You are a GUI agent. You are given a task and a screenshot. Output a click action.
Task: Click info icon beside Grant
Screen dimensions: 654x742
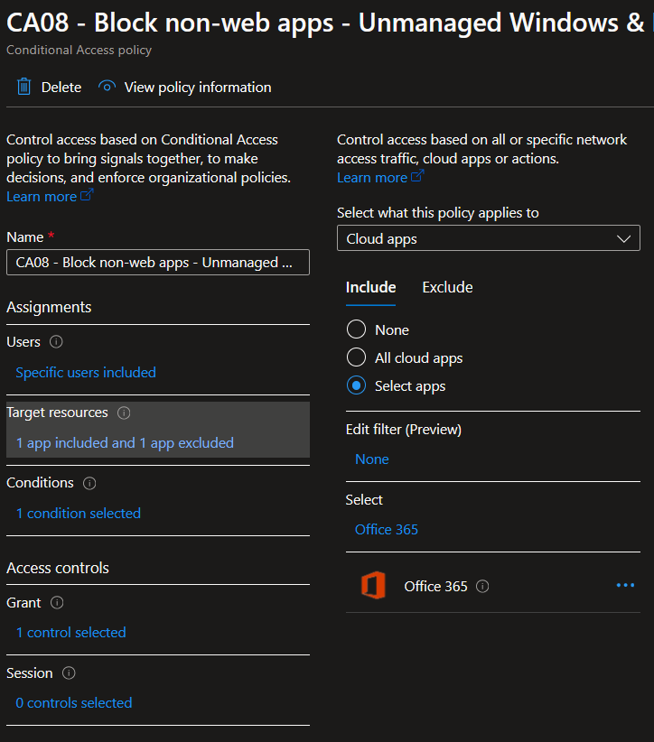click(57, 602)
